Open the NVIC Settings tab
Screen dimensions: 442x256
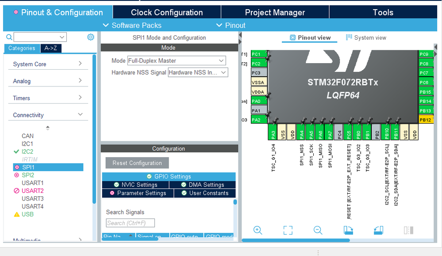coord(135,184)
